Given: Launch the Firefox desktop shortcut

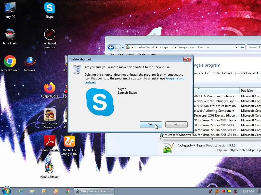Looking at the screenshot, I should coord(50,90).
